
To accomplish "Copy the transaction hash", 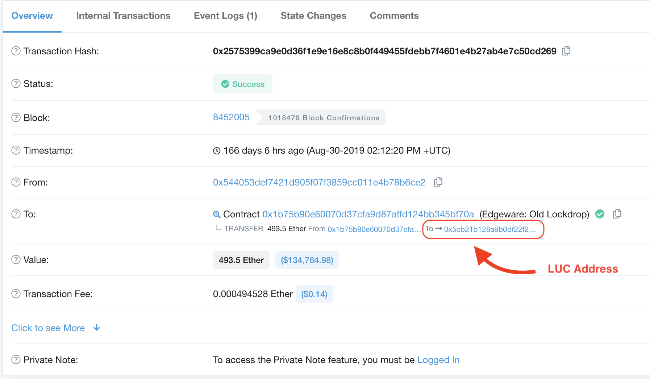I will pos(566,51).
